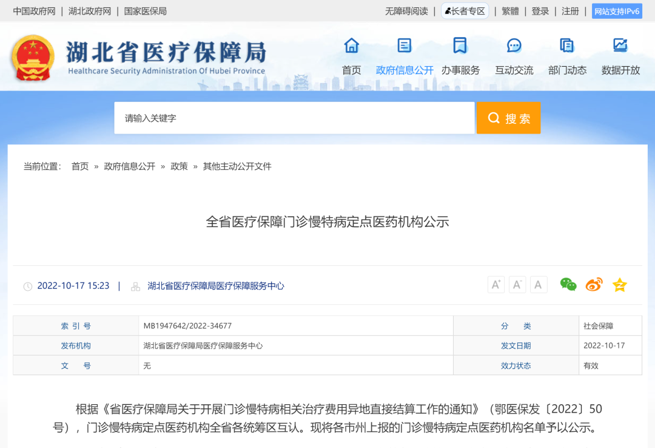Increase font size with A+ button
This screenshot has width=655, height=448.
click(496, 285)
